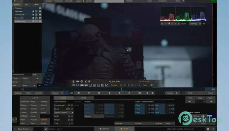Click the wipe view icon

click(x=86, y=85)
